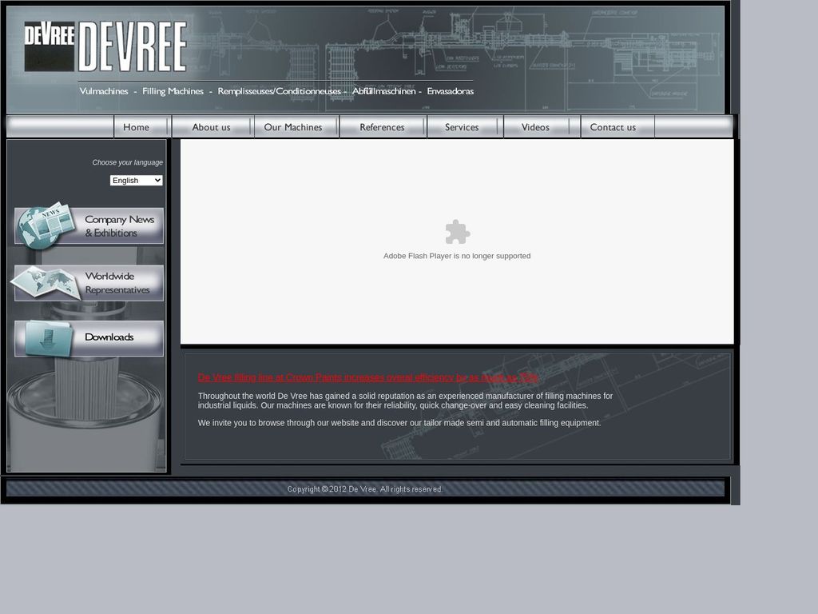Click the Flash plugin puzzle piece icon

click(x=458, y=232)
